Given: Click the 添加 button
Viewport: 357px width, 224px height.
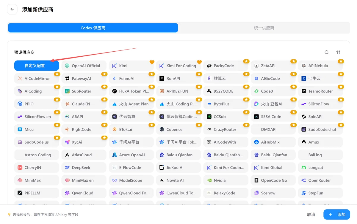Looking at the screenshot, I should pyautogui.click(x=337, y=215).
